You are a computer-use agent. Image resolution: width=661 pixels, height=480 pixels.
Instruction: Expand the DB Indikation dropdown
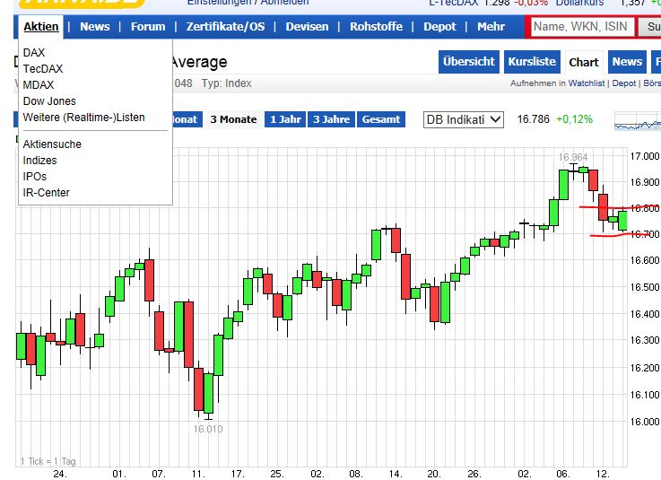click(x=464, y=120)
